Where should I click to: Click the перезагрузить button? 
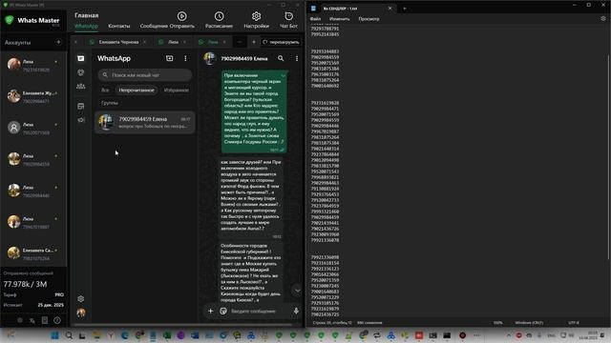coord(281,42)
